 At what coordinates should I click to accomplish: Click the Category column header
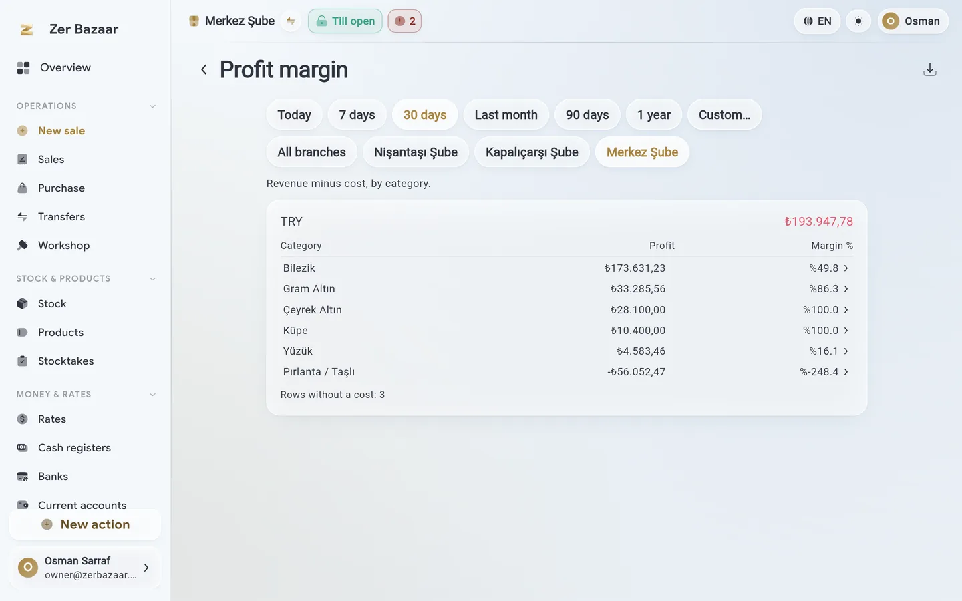click(301, 246)
